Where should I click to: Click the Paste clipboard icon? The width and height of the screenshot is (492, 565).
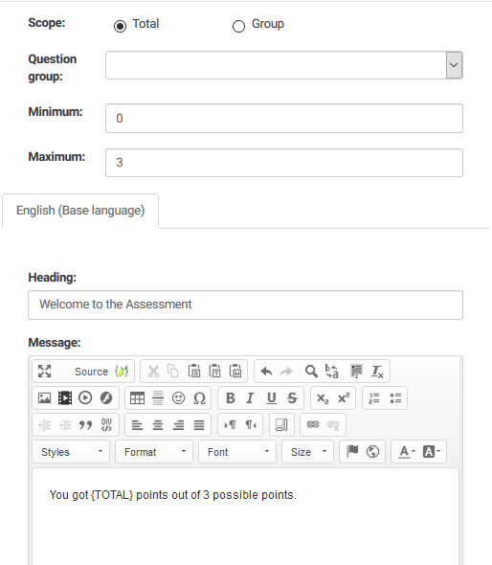(194, 371)
